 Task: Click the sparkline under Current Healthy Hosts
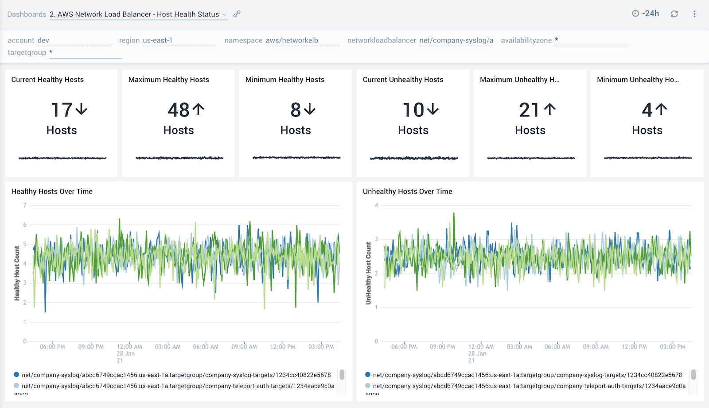coord(62,158)
